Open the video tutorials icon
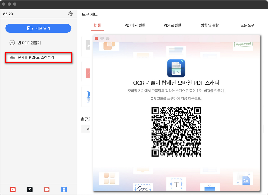The width and height of the screenshot is (268, 195). click(47, 189)
